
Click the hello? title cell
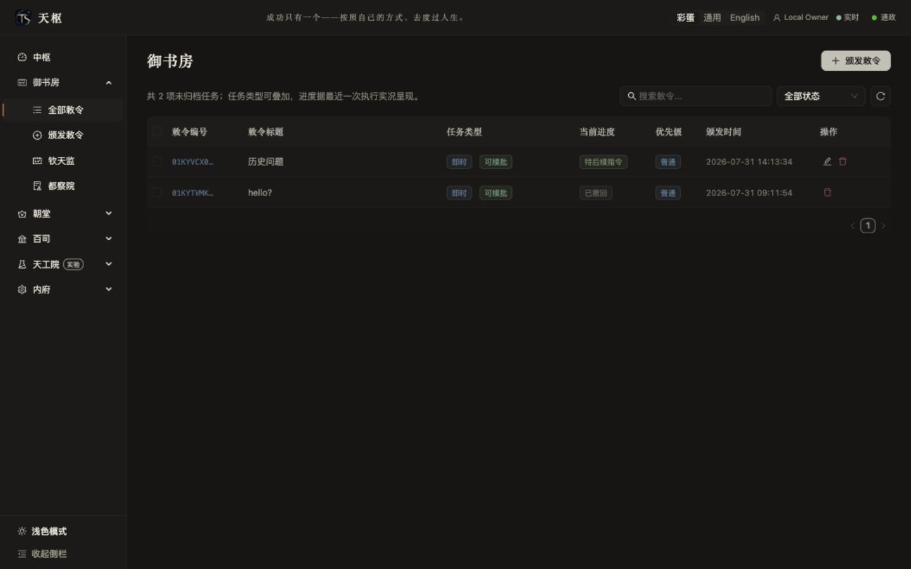tap(260, 193)
